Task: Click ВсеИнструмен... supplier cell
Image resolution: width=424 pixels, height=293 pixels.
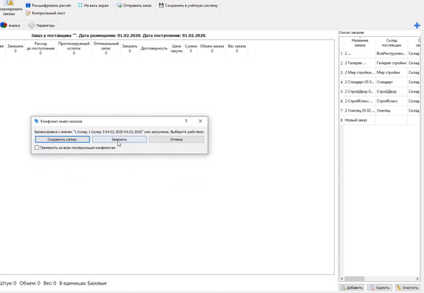Action: pyautogui.click(x=391, y=54)
